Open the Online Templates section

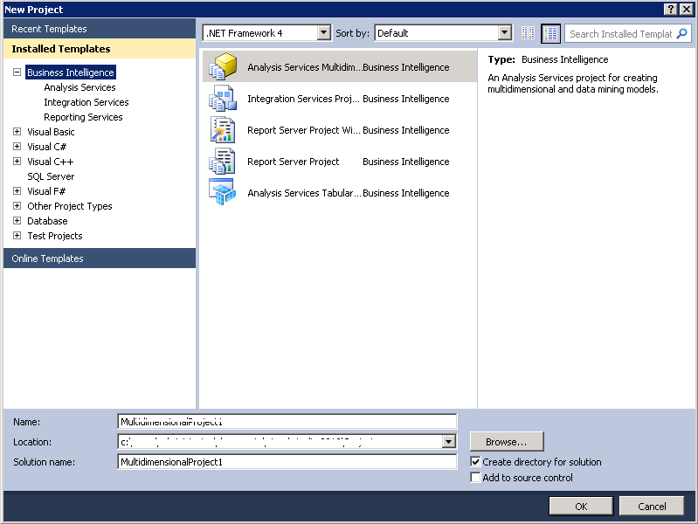click(48, 259)
